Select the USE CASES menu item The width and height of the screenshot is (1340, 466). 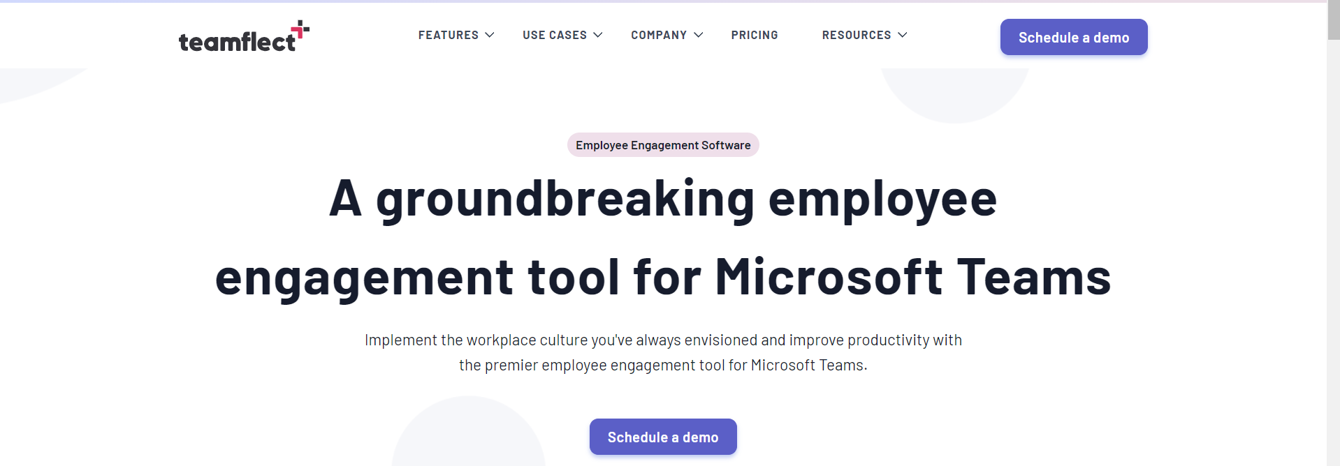tap(554, 35)
